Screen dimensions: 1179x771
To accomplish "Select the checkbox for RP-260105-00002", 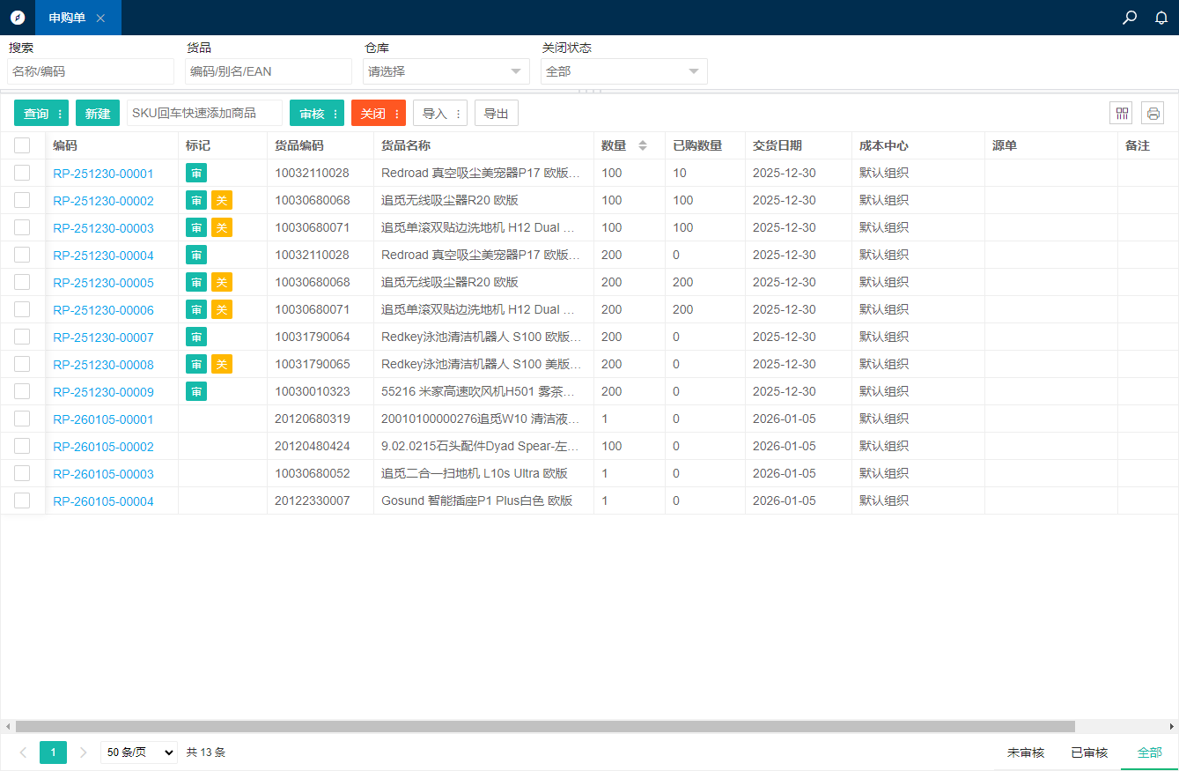I will coord(22,446).
